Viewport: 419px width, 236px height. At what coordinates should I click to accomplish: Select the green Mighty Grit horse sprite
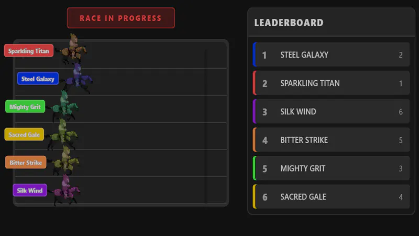pyautogui.click(x=64, y=106)
